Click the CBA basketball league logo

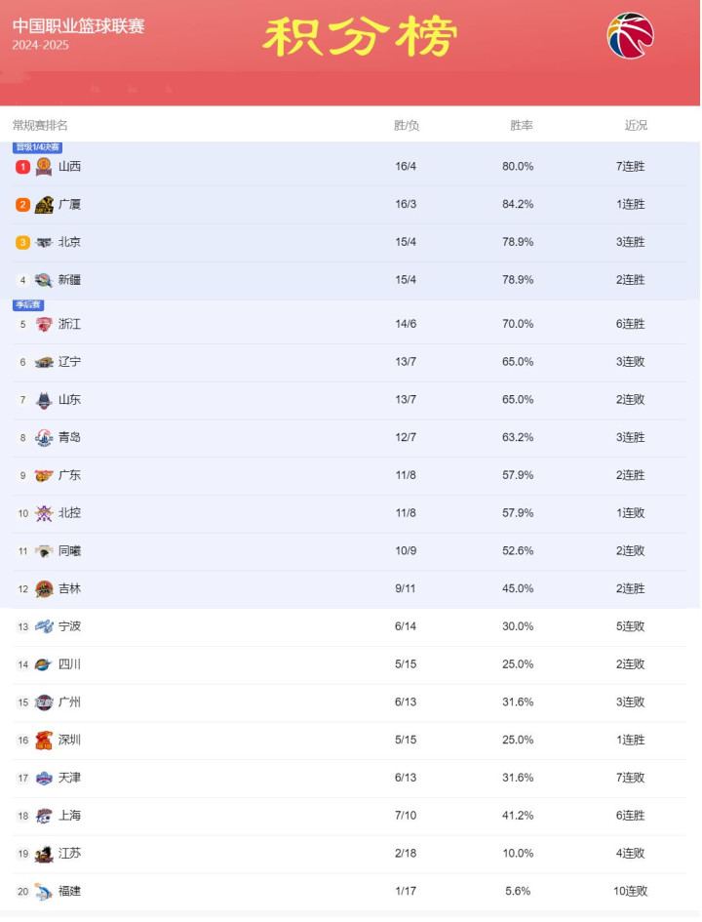click(x=630, y=36)
